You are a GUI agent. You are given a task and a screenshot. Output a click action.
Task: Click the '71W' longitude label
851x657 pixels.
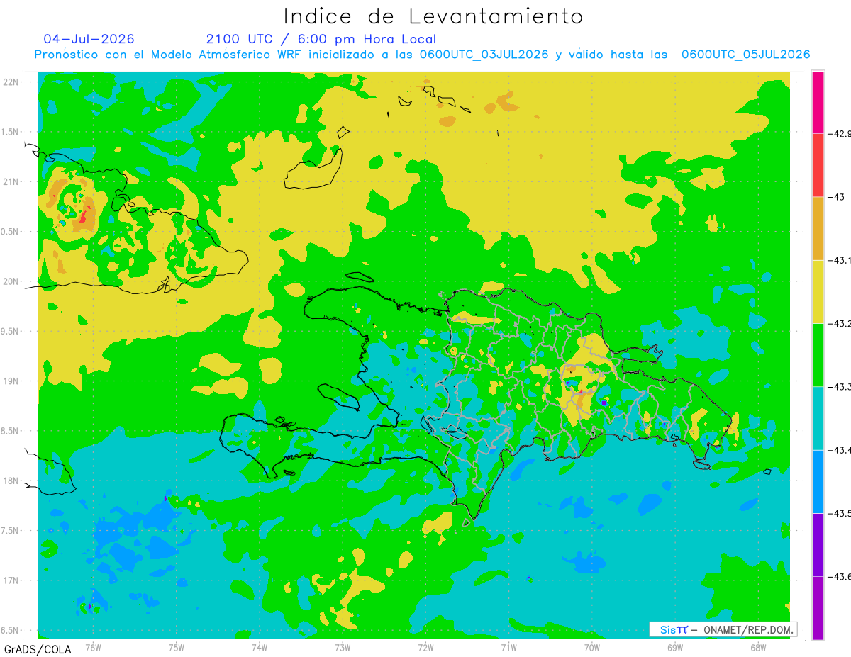click(x=508, y=647)
